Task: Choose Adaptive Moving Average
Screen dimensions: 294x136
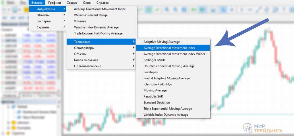Action: click(162, 42)
